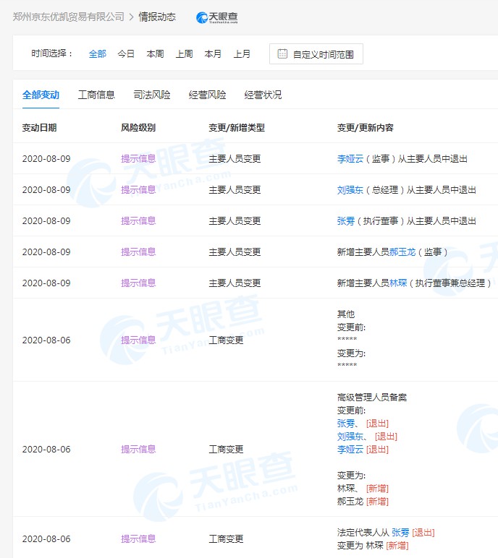Click 提示信息 in 林琛 row
Image resolution: width=498 pixels, height=558 pixels.
point(138,283)
